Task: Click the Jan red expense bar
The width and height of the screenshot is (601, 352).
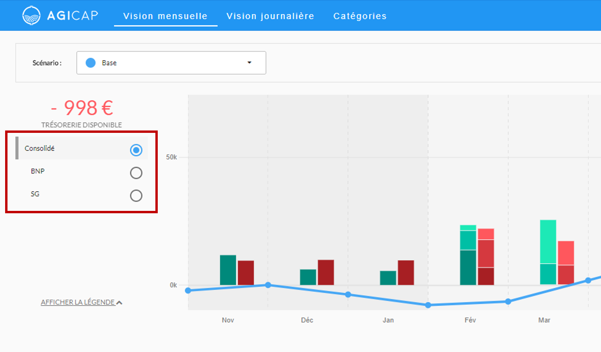Action: point(406,272)
